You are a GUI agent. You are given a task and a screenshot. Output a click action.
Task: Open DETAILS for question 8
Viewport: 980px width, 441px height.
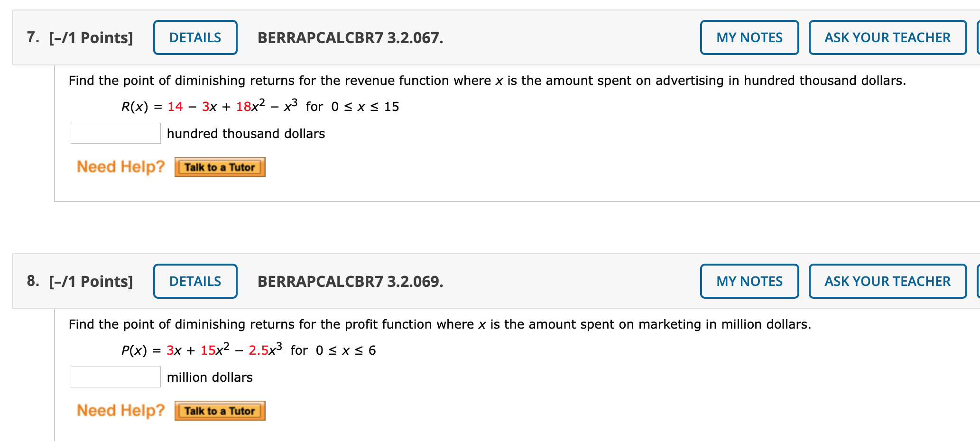pyautogui.click(x=194, y=281)
